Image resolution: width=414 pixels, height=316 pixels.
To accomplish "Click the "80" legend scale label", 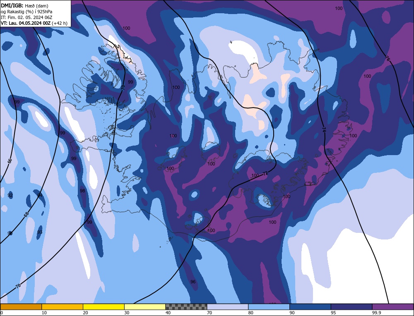I will coord(250,313).
